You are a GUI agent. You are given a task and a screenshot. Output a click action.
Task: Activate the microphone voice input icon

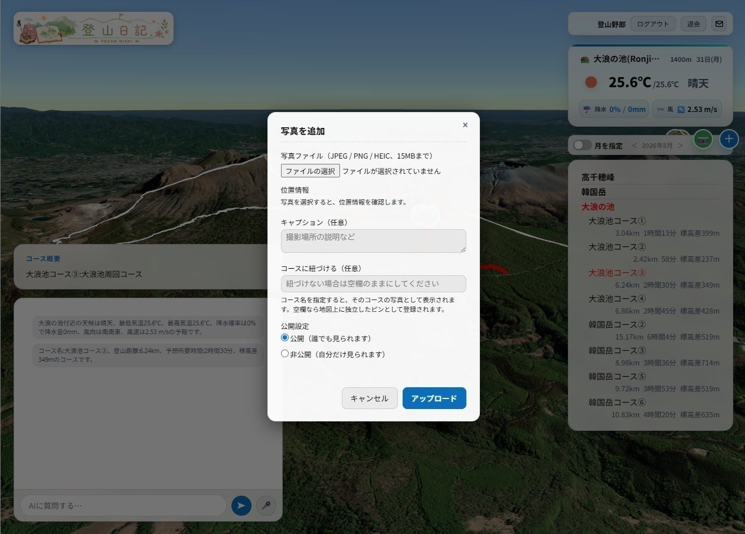[266, 506]
